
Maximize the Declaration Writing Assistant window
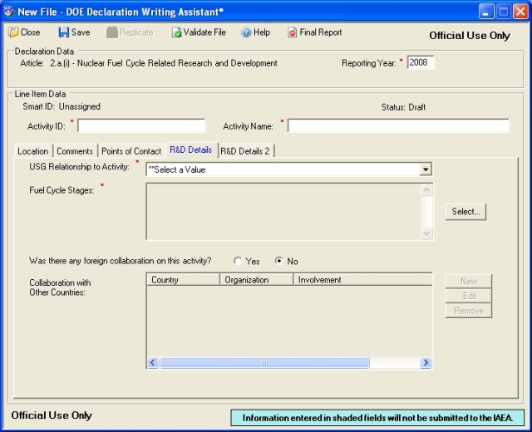(504, 10)
